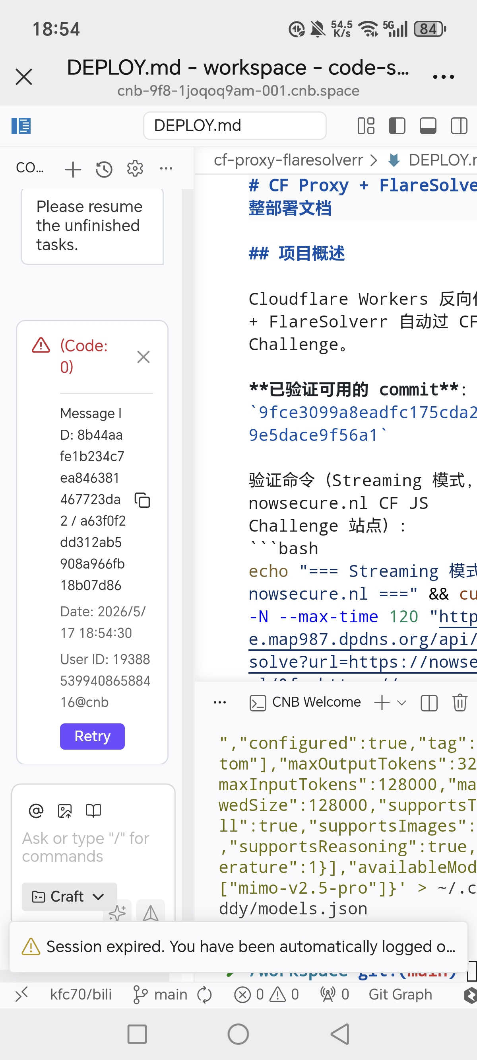The image size is (477, 1060).
Task: Click the send message icon
Action: click(x=151, y=912)
